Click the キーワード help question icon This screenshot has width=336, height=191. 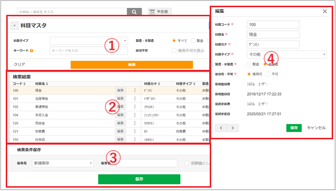click(32, 51)
